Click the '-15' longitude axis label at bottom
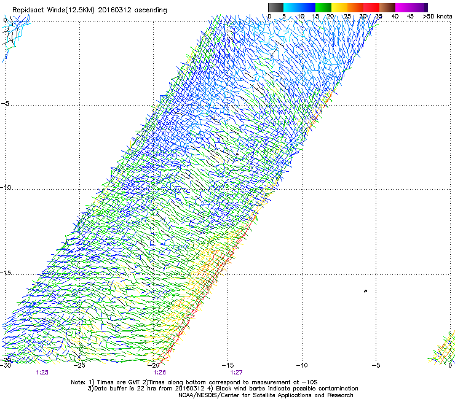The width and height of the screenshot is (455, 399). click(x=228, y=365)
